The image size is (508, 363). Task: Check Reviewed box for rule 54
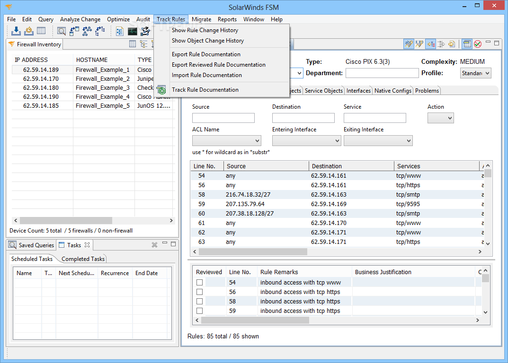(x=200, y=283)
